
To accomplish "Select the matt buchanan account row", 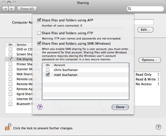I will click(86, 75).
